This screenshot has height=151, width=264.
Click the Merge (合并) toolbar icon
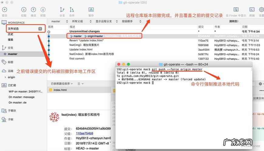(72, 10)
